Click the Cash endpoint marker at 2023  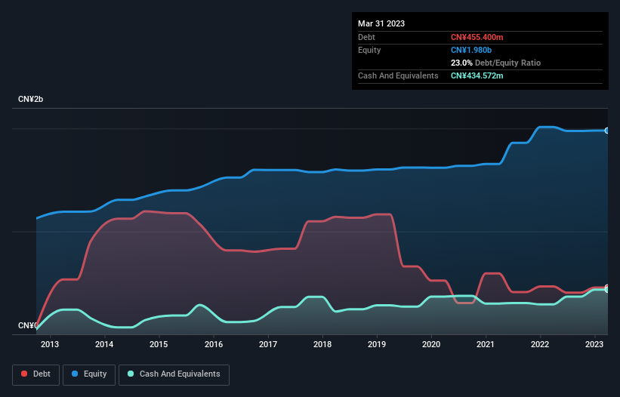coord(607,290)
